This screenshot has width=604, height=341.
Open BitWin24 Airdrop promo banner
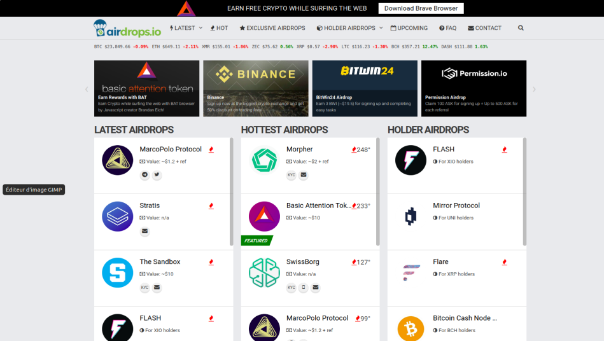[365, 88]
